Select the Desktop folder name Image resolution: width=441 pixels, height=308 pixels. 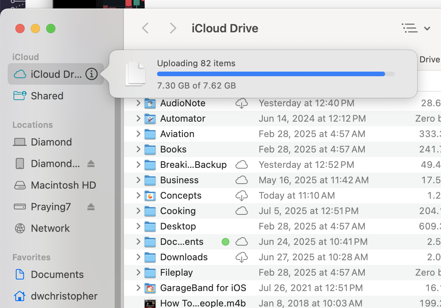178,226
